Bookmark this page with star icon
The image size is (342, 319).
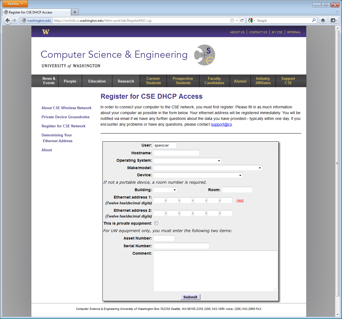(x=232, y=20)
